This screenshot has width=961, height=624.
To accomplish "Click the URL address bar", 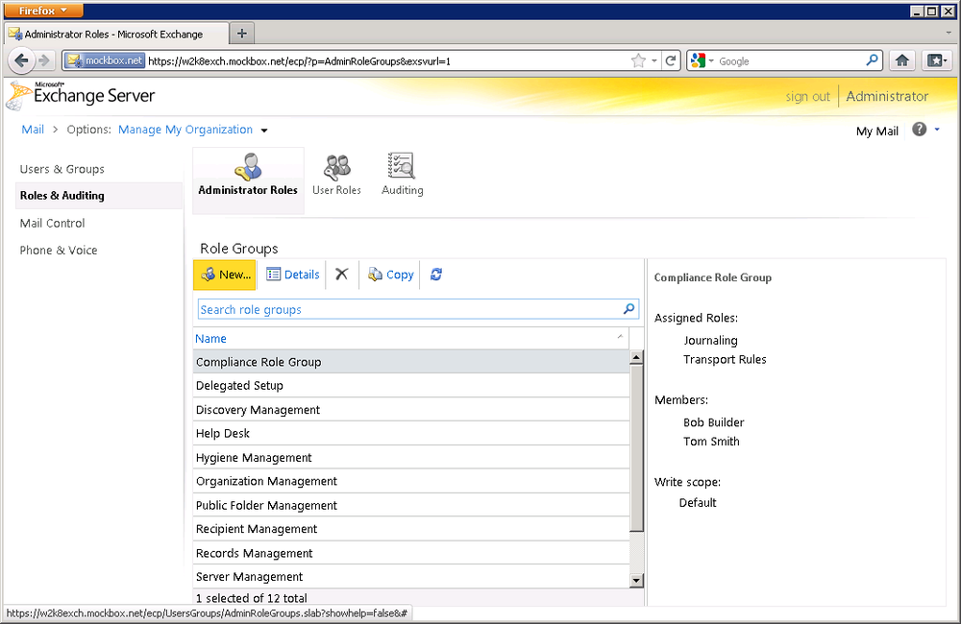I will pyautogui.click(x=386, y=61).
